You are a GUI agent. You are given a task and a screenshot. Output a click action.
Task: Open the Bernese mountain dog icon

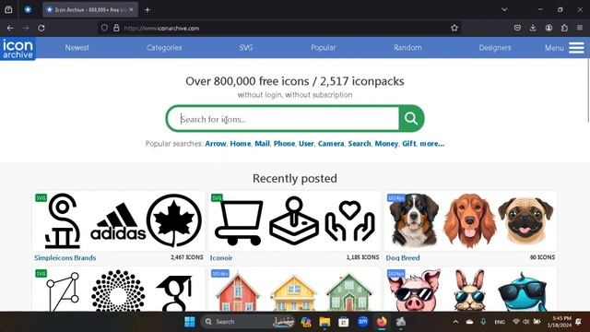point(414,220)
